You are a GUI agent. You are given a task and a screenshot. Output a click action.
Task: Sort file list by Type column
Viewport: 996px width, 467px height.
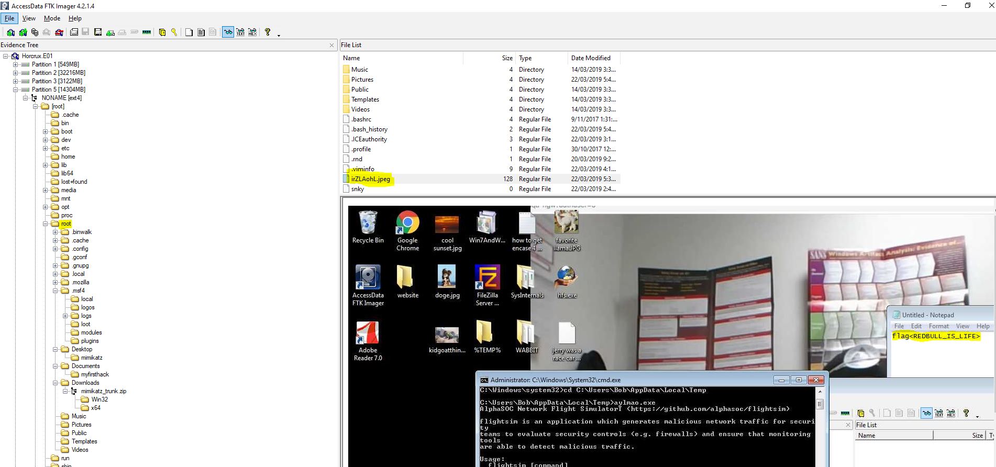click(x=541, y=58)
